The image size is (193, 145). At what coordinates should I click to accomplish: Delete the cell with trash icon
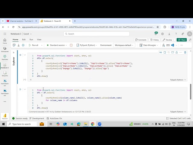coord(185,52)
